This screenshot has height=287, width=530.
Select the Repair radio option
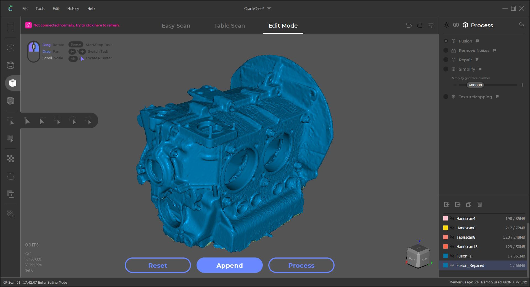446,60
